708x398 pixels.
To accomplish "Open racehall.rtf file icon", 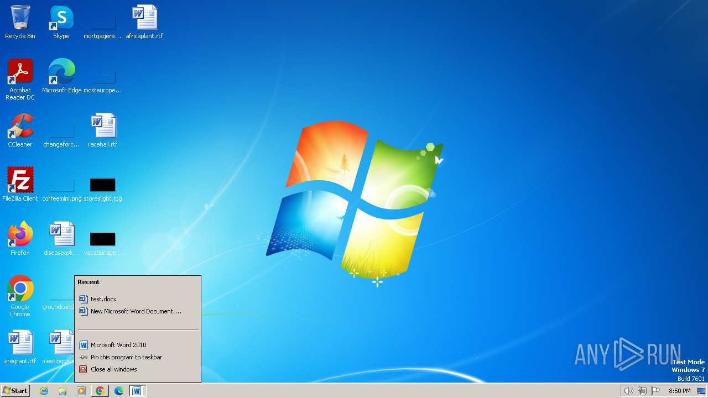I will (103, 131).
